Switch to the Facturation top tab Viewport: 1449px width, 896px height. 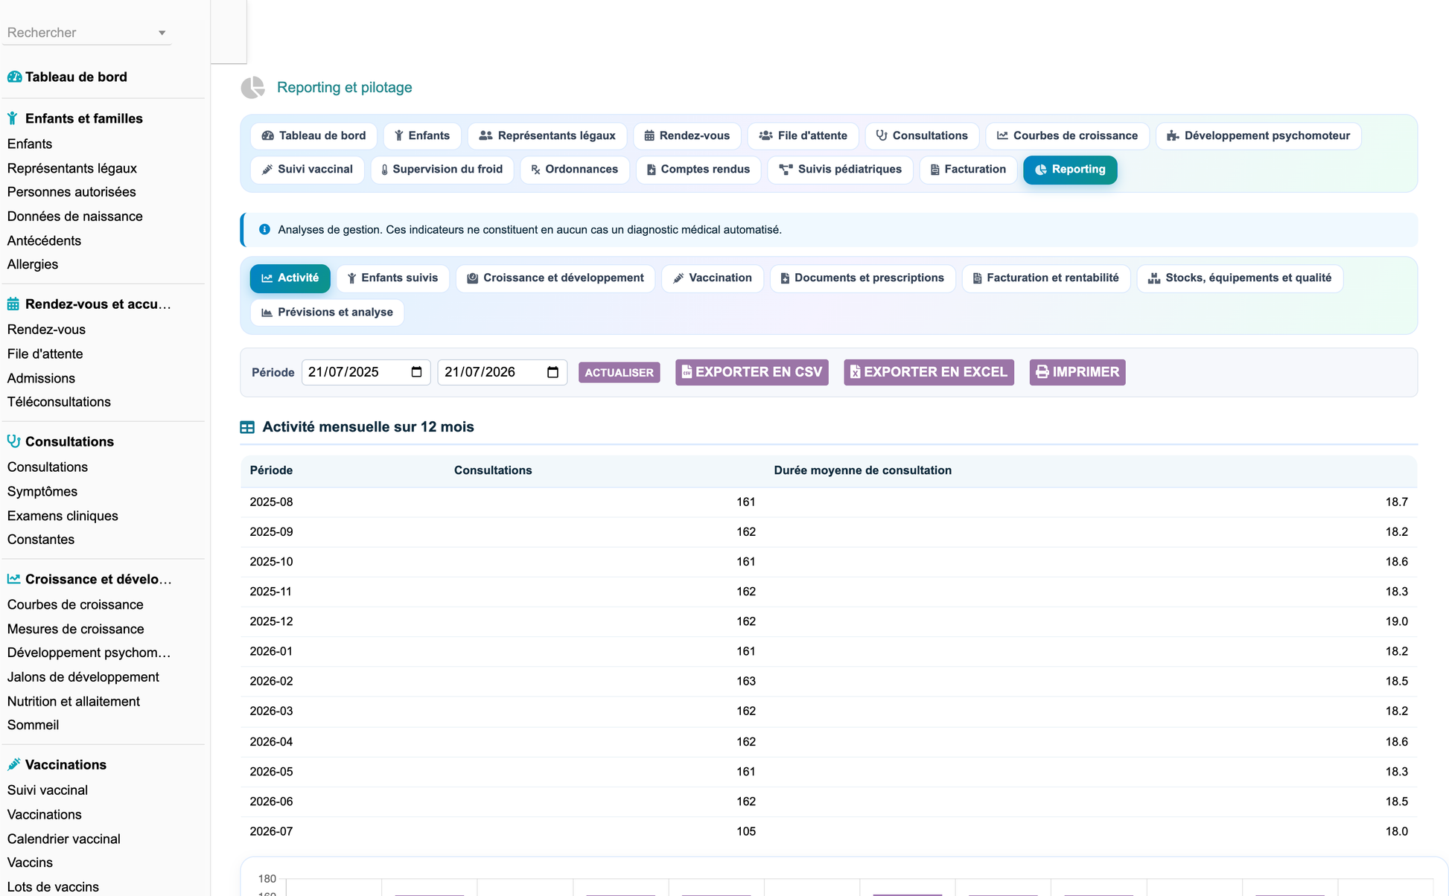coord(968,170)
